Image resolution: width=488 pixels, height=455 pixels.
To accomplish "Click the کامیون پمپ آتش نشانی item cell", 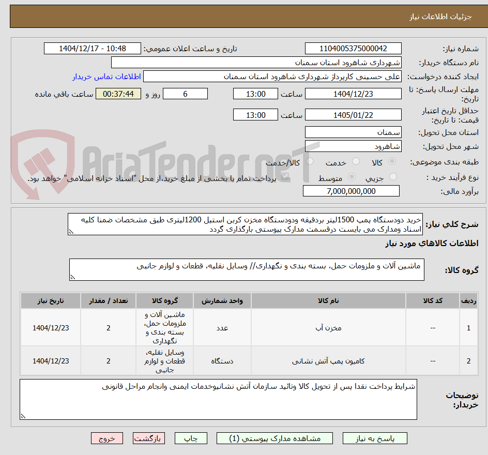I will tap(328, 361).
